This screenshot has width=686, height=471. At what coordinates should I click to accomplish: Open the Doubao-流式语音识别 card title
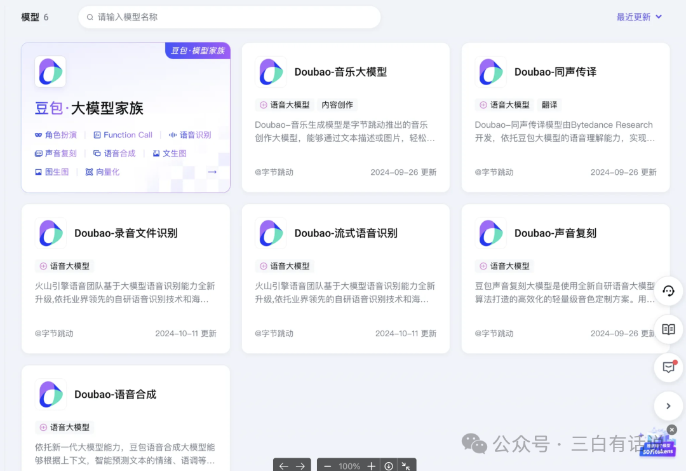(x=346, y=233)
